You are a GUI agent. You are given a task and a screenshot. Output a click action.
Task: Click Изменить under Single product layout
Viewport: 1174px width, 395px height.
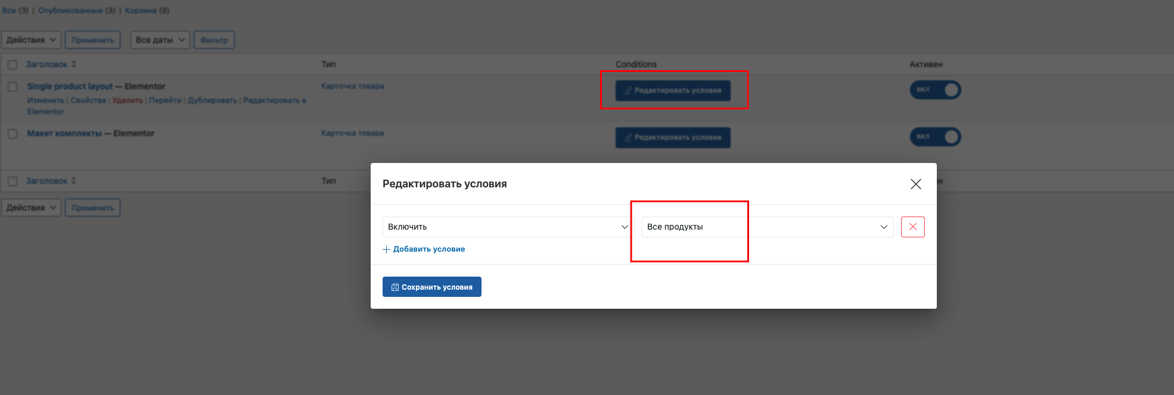pyautogui.click(x=45, y=101)
